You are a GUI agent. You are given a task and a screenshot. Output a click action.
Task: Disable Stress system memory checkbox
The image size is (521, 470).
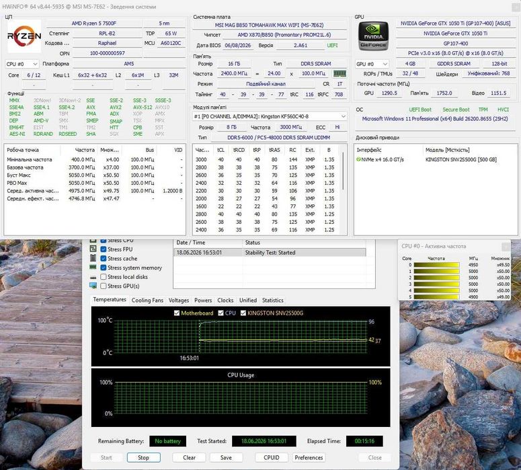104,268
